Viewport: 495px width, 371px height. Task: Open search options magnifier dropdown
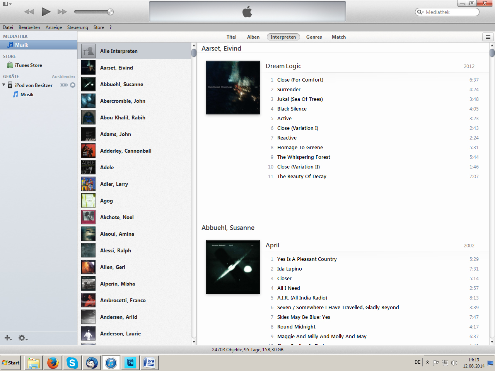pyautogui.click(x=420, y=12)
